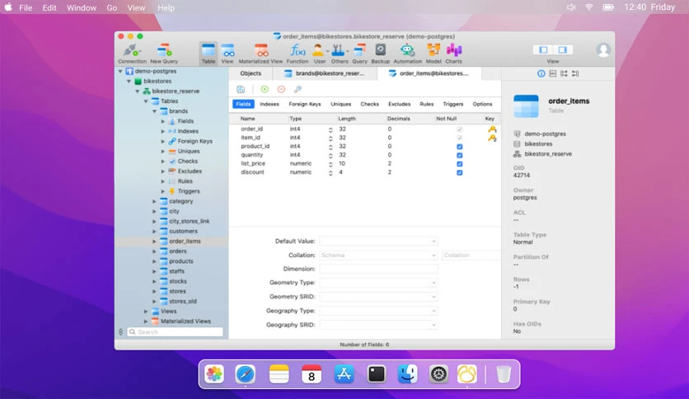Open the New Query toolbar icon

(164, 54)
